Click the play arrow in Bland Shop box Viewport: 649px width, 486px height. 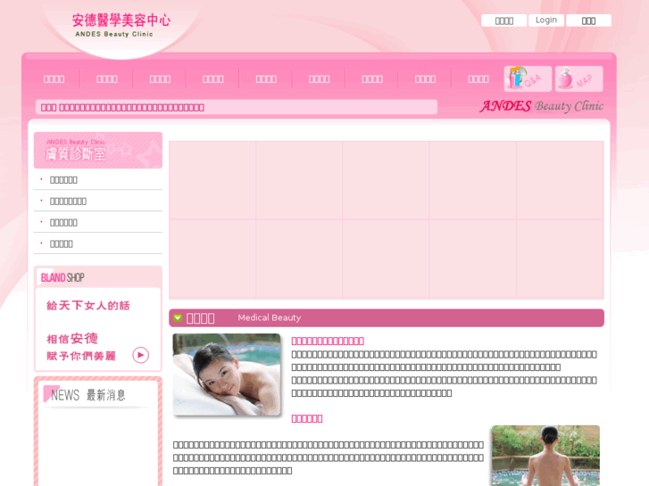point(141,355)
